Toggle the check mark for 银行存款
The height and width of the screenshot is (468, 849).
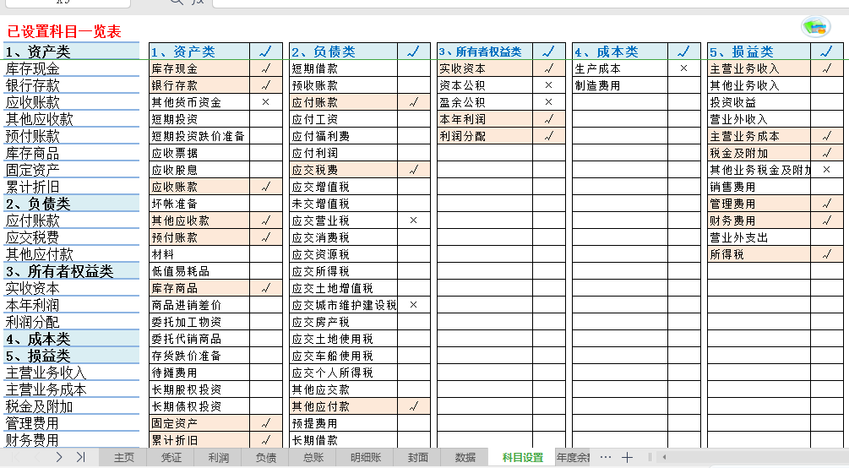pyautogui.click(x=266, y=85)
